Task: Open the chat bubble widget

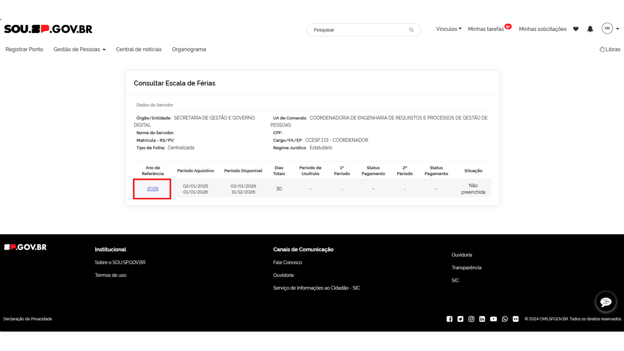Action: click(605, 302)
